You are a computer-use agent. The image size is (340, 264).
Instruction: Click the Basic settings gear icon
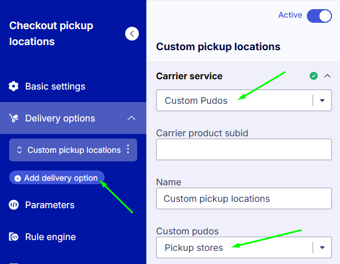pos(14,86)
